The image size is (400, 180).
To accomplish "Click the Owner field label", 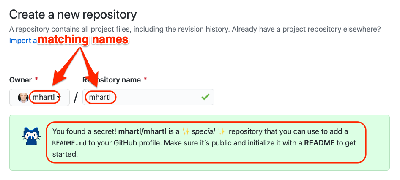I will (x=20, y=80).
